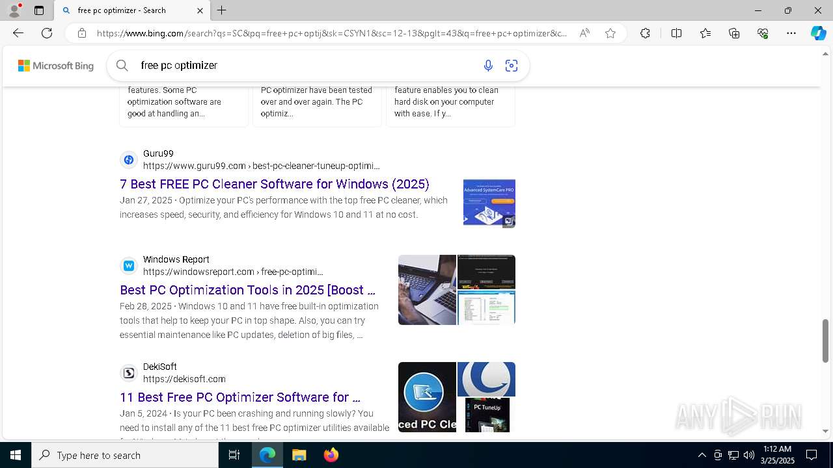Open 'Best PC Optimization Tools in 2025' result
833x468 pixels.
(247, 290)
